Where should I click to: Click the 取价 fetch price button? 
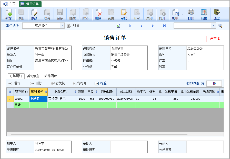point(73,26)
